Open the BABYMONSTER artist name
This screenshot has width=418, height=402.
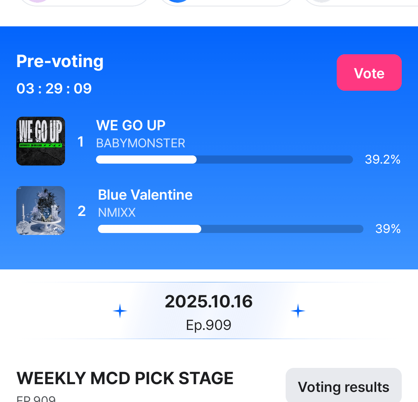tap(140, 143)
